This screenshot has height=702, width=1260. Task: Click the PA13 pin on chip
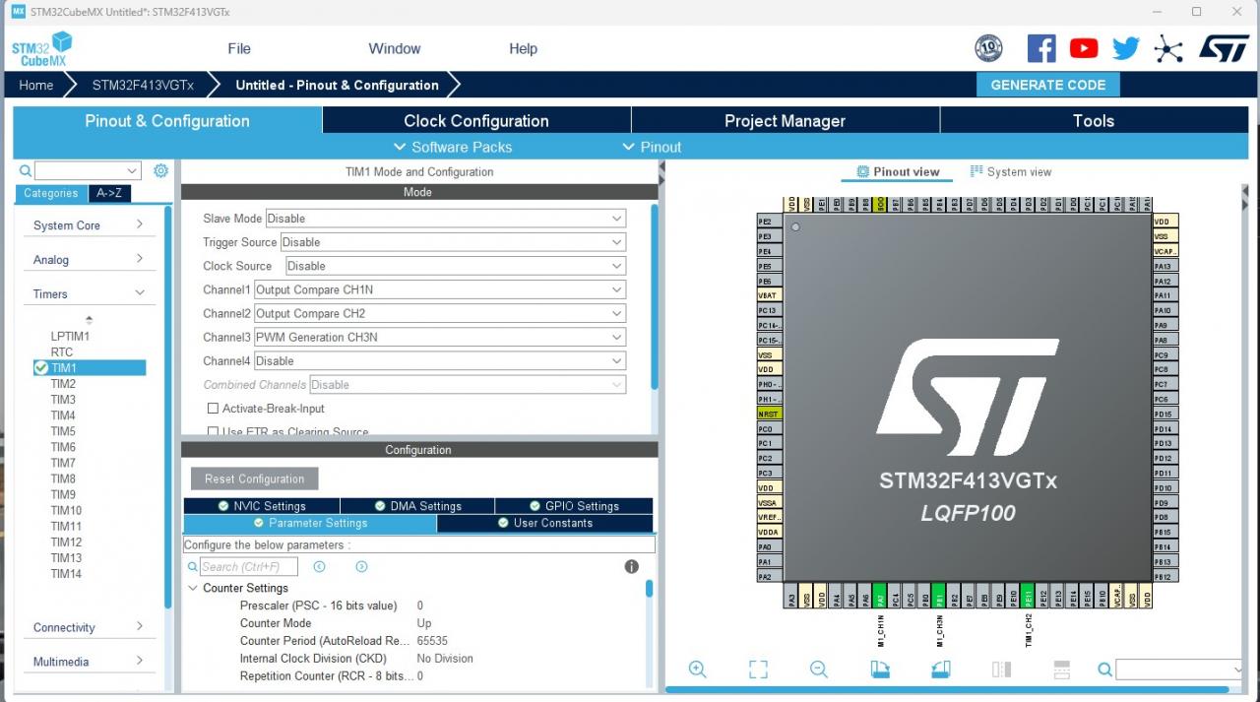(1165, 266)
